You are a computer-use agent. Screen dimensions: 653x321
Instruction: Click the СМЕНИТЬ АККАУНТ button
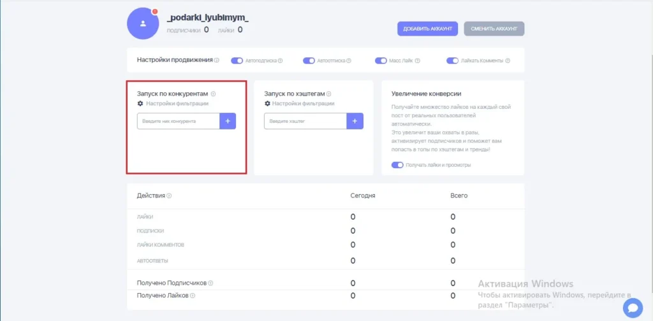pyautogui.click(x=494, y=29)
